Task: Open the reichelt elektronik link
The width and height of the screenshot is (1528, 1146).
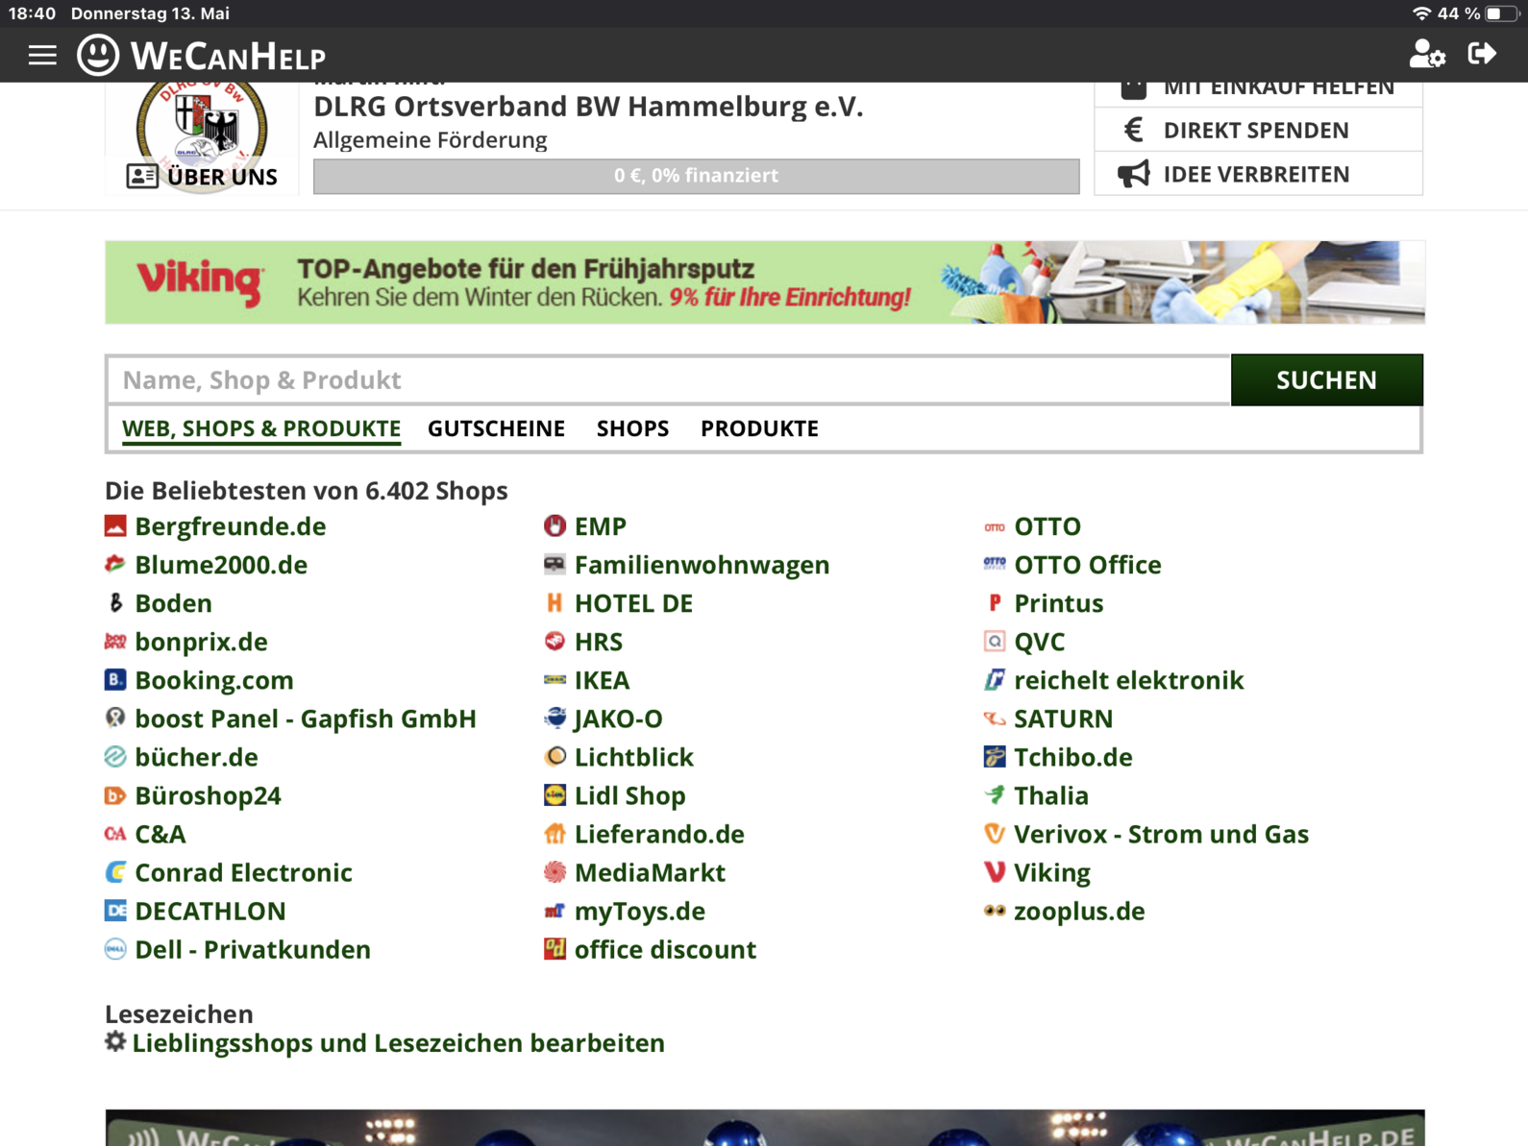Action: [x=1129, y=680]
